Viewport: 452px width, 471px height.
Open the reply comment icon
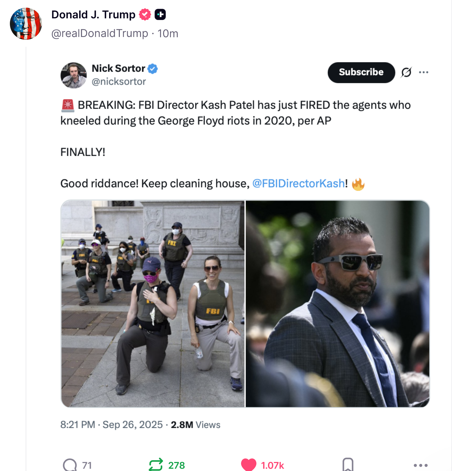point(70,464)
